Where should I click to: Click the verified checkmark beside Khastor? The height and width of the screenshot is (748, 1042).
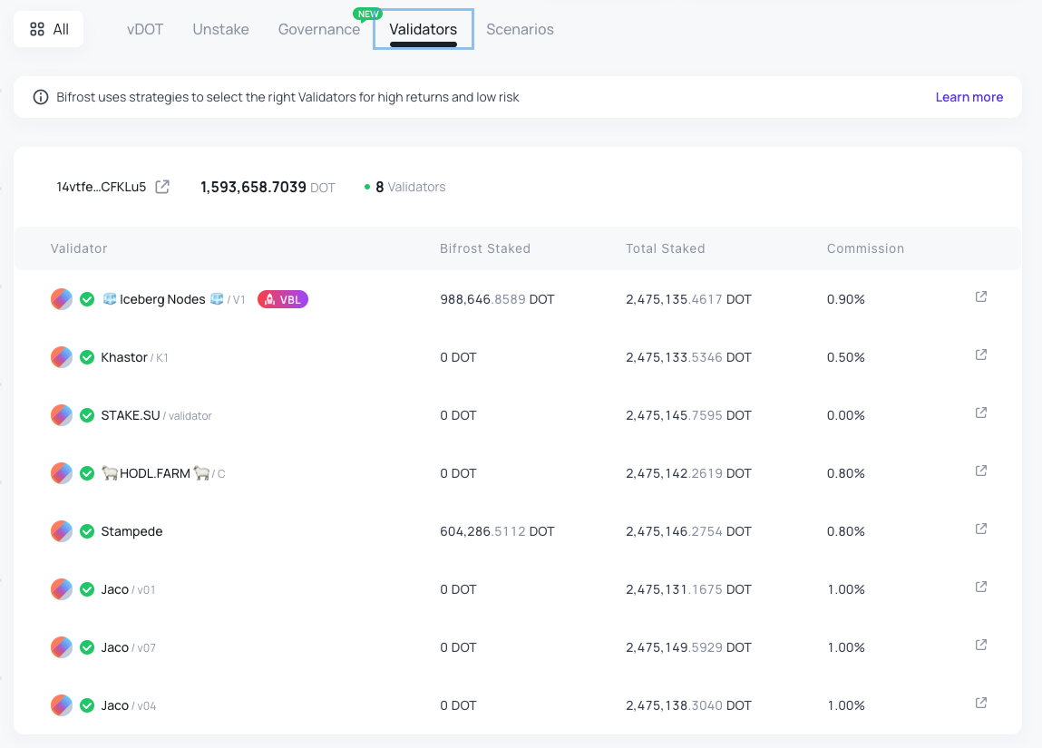87,357
